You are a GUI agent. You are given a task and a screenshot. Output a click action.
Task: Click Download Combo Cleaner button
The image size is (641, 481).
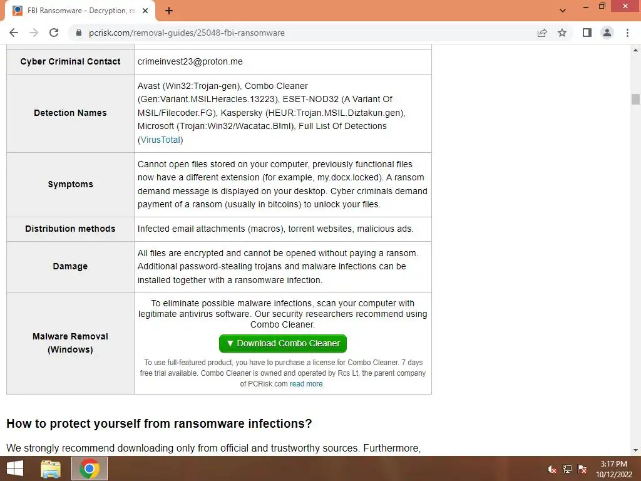tap(283, 344)
